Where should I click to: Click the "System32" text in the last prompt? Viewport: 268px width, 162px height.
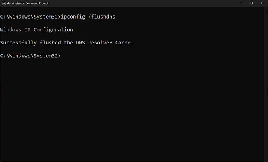coord(45,56)
